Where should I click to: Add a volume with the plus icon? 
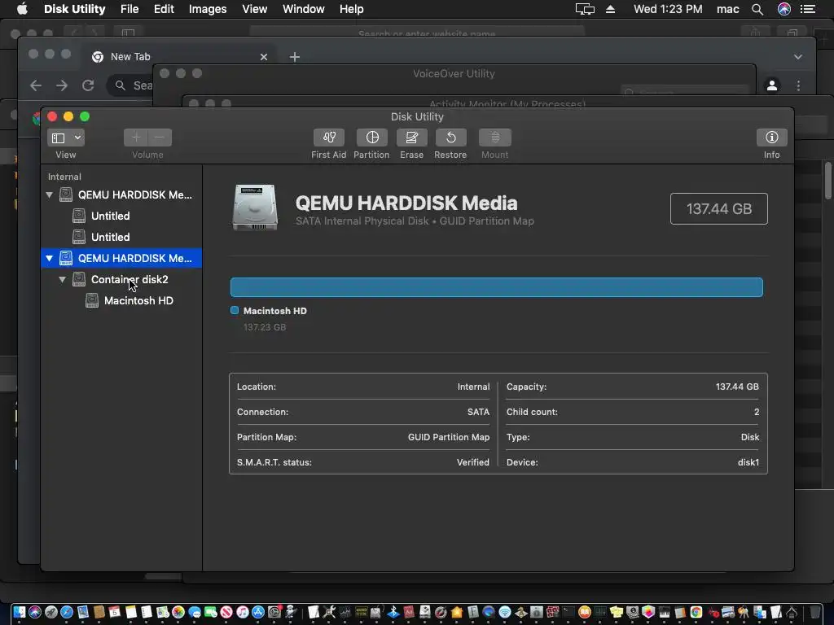pyautogui.click(x=136, y=138)
